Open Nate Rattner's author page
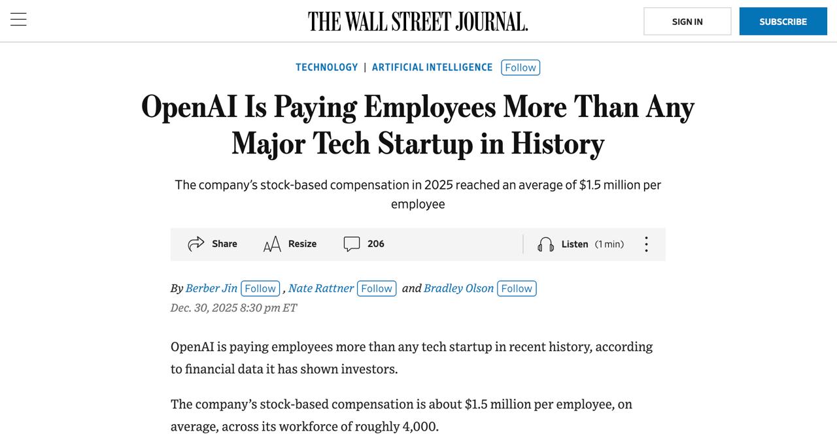Screen dimensions: 837x447 tap(321, 288)
